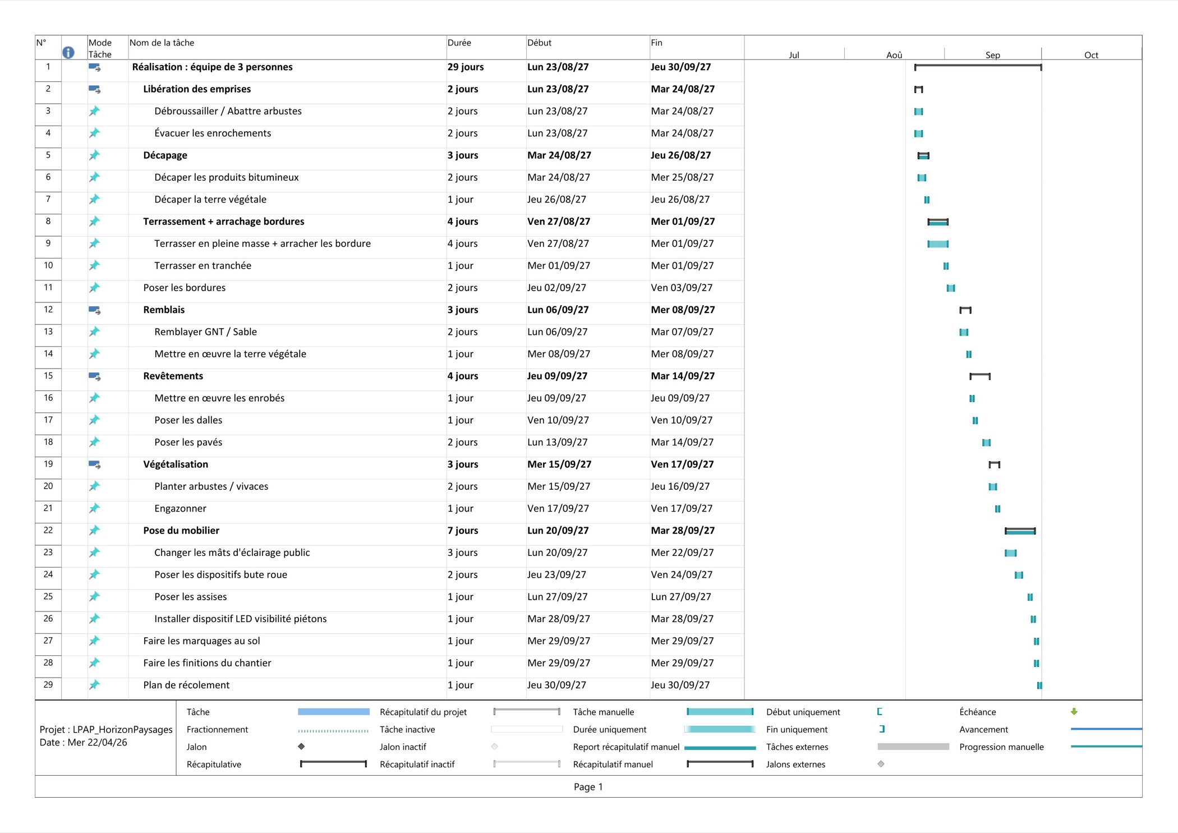
Task: Click the project summary bar for row 1
Action: [978, 67]
